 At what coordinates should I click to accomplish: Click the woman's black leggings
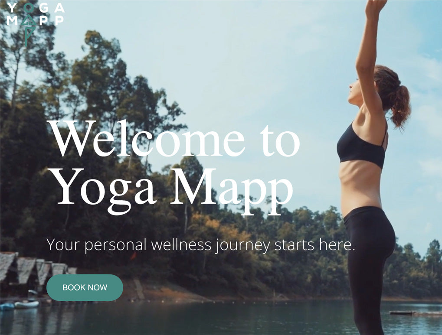[367, 268]
